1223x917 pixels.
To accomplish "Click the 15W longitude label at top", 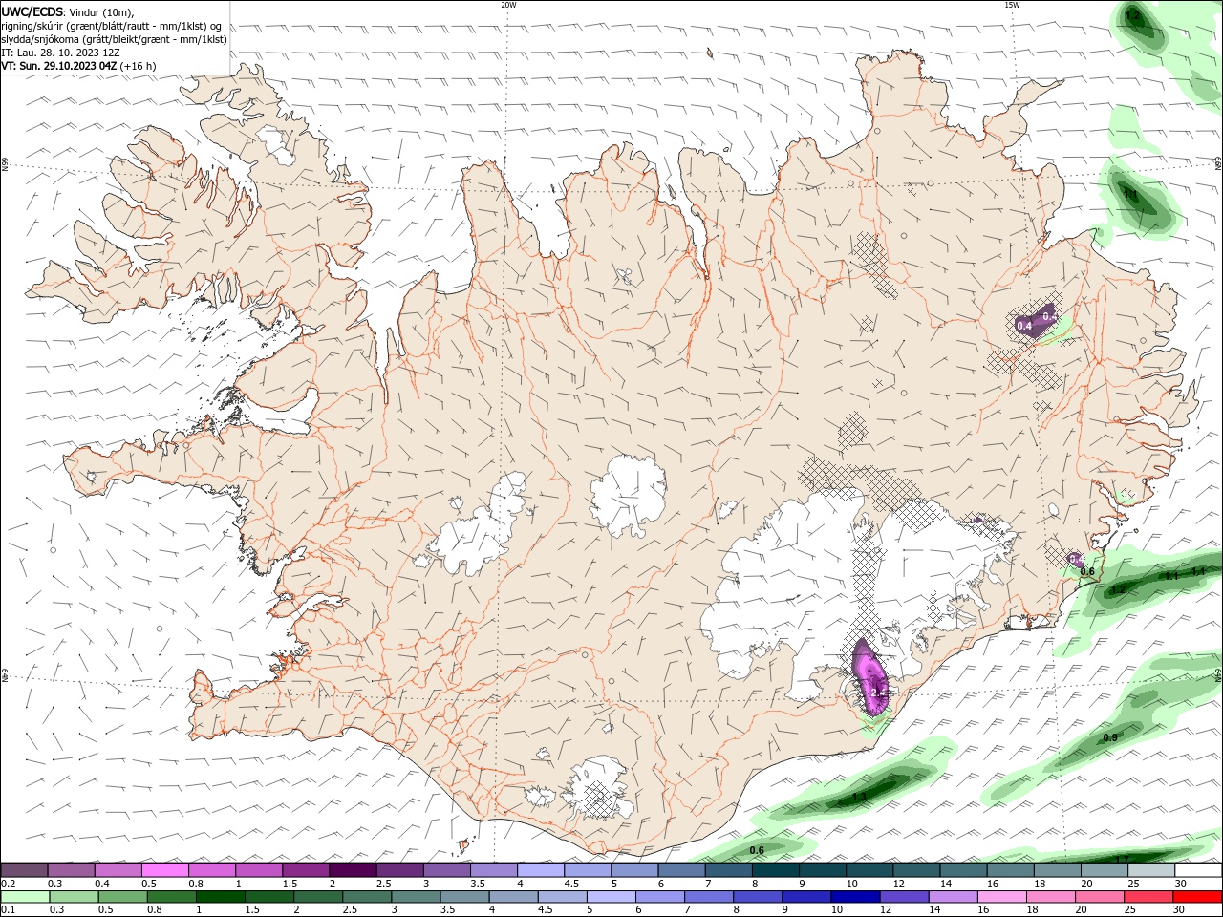I will 1012,5.
